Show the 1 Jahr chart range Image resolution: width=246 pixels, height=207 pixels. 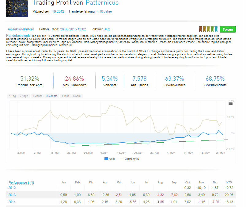coord(65,96)
